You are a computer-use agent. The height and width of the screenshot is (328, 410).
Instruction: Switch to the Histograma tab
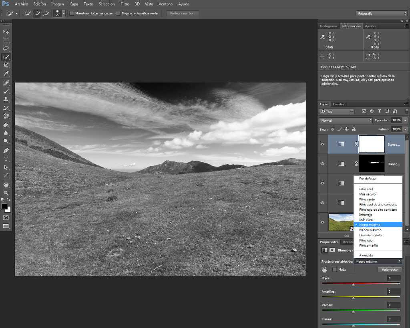coord(328,26)
